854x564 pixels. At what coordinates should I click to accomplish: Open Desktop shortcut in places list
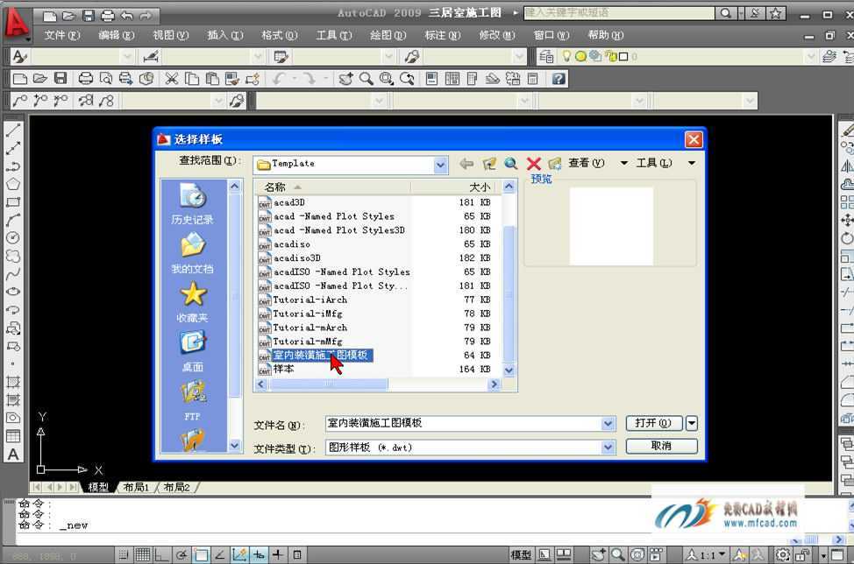point(192,351)
